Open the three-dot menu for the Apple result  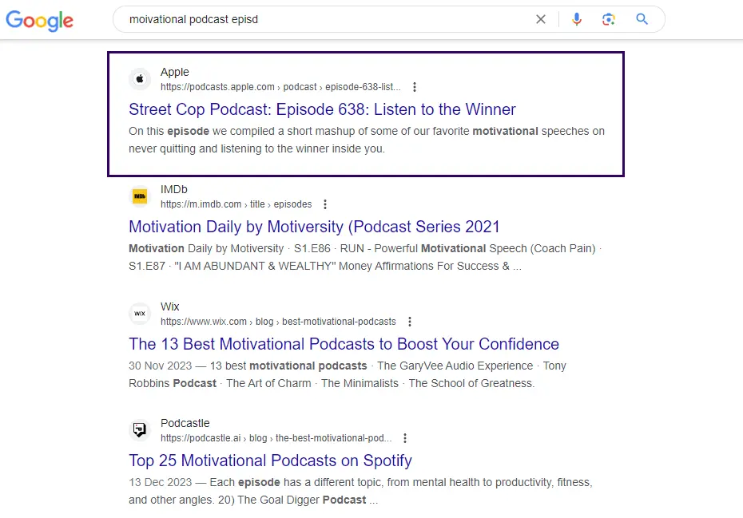pos(415,87)
